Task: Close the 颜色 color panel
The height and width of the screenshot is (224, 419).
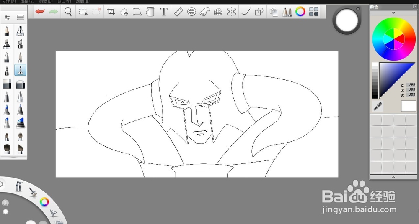Action: pos(415,7)
